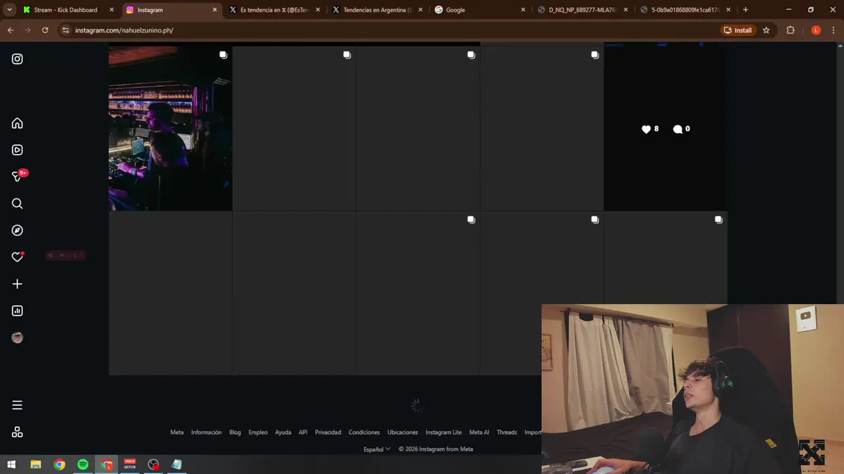Open Chrome profile avatar L
The height and width of the screenshot is (474, 844).
(816, 30)
